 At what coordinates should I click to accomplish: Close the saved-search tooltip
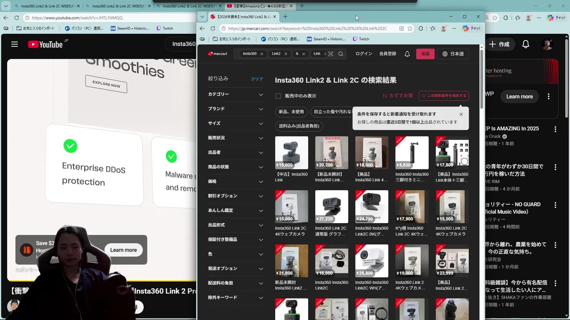click(x=461, y=114)
